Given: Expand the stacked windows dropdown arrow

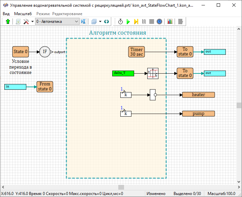Looking at the screenshot, I should tap(100, 22).
